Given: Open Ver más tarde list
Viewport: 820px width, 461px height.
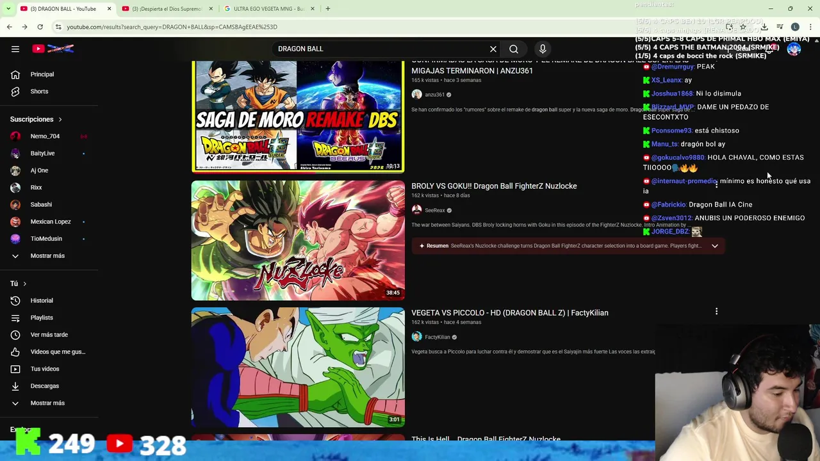Looking at the screenshot, I should pos(49,335).
